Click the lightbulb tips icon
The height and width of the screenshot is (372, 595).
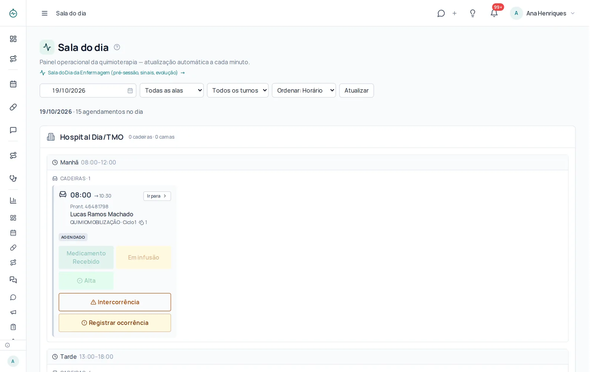pos(473,13)
